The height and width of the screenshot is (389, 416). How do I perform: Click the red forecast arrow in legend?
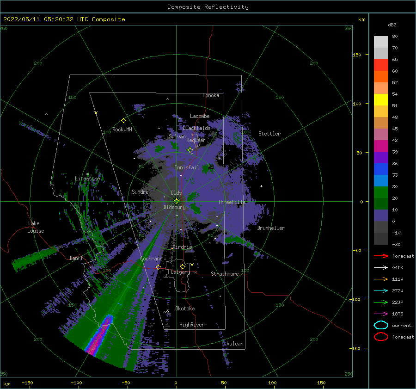[x=381, y=256]
